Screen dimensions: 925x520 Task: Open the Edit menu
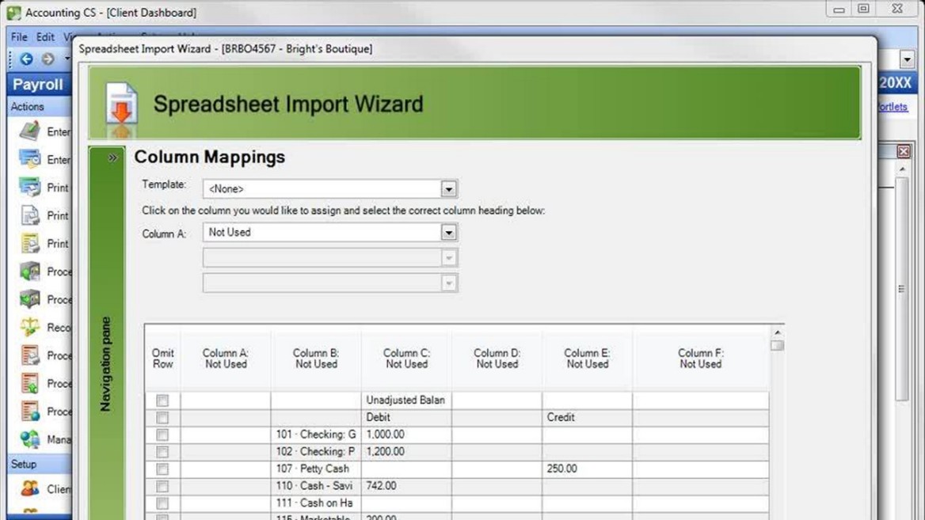(45, 36)
